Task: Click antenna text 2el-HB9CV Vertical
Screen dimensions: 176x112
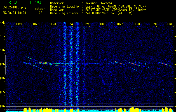Action: click(100, 13)
